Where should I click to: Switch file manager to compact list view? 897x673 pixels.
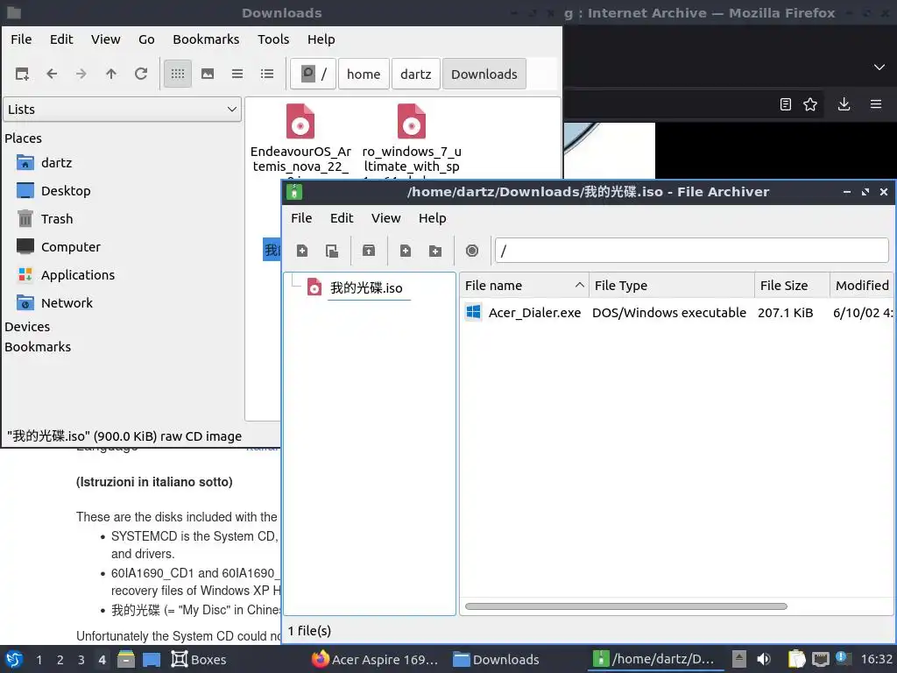[237, 74]
